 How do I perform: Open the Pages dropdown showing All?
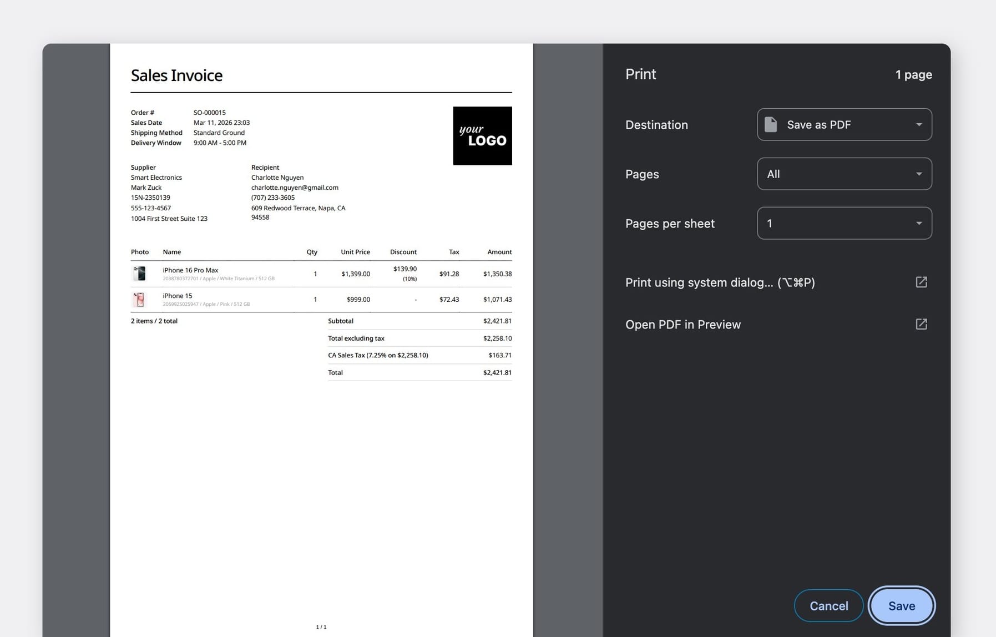[843, 174]
